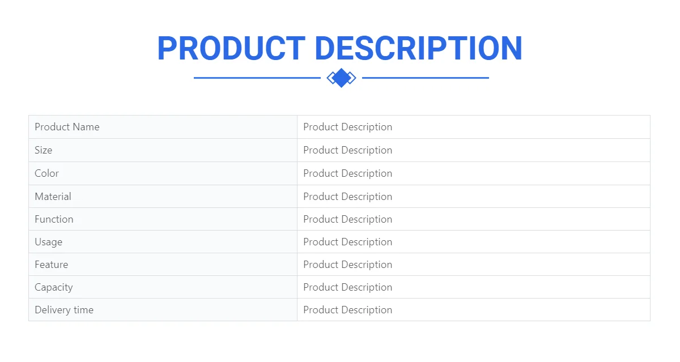Click the description value in Capacity row
This screenshot has height=362, width=680.
347,287
